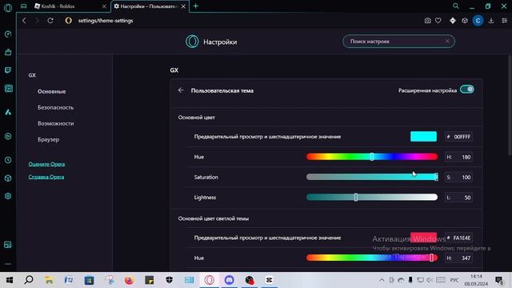
Task: Open the downloads arrow icon
Action: pyautogui.click(x=491, y=21)
